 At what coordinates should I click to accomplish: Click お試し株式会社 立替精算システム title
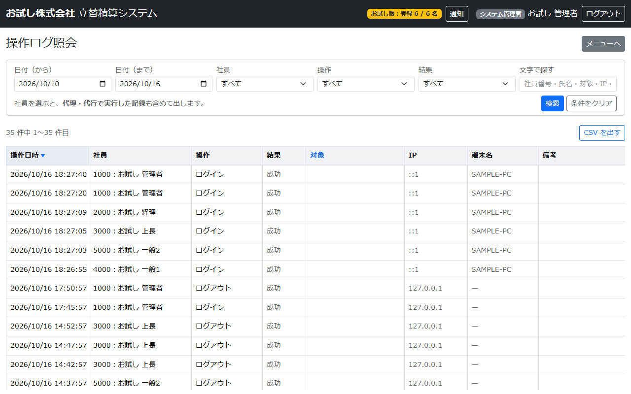click(81, 13)
